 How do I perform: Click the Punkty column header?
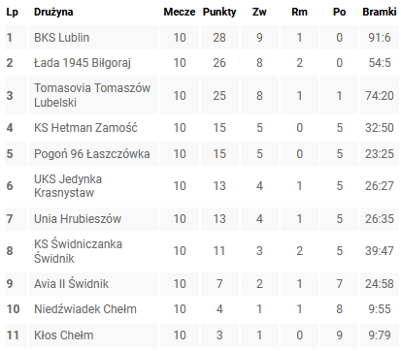(x=219, y=13)
